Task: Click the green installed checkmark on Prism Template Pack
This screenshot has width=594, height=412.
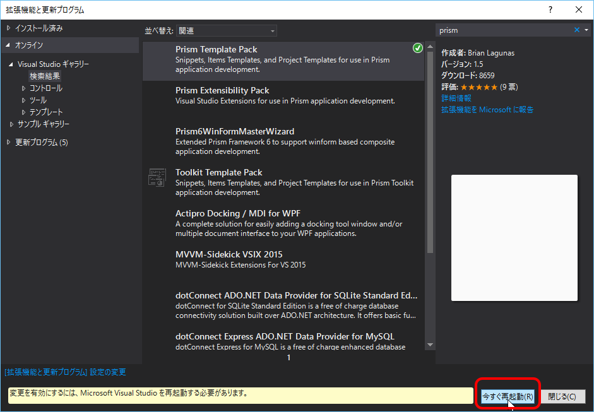Action: click(x=417, y=48)
